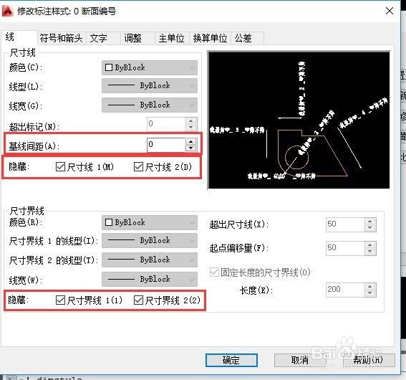Screen dimensions: 406x380
Task: Close the 修改标注样式 dialog
Action: pos(390,11)
